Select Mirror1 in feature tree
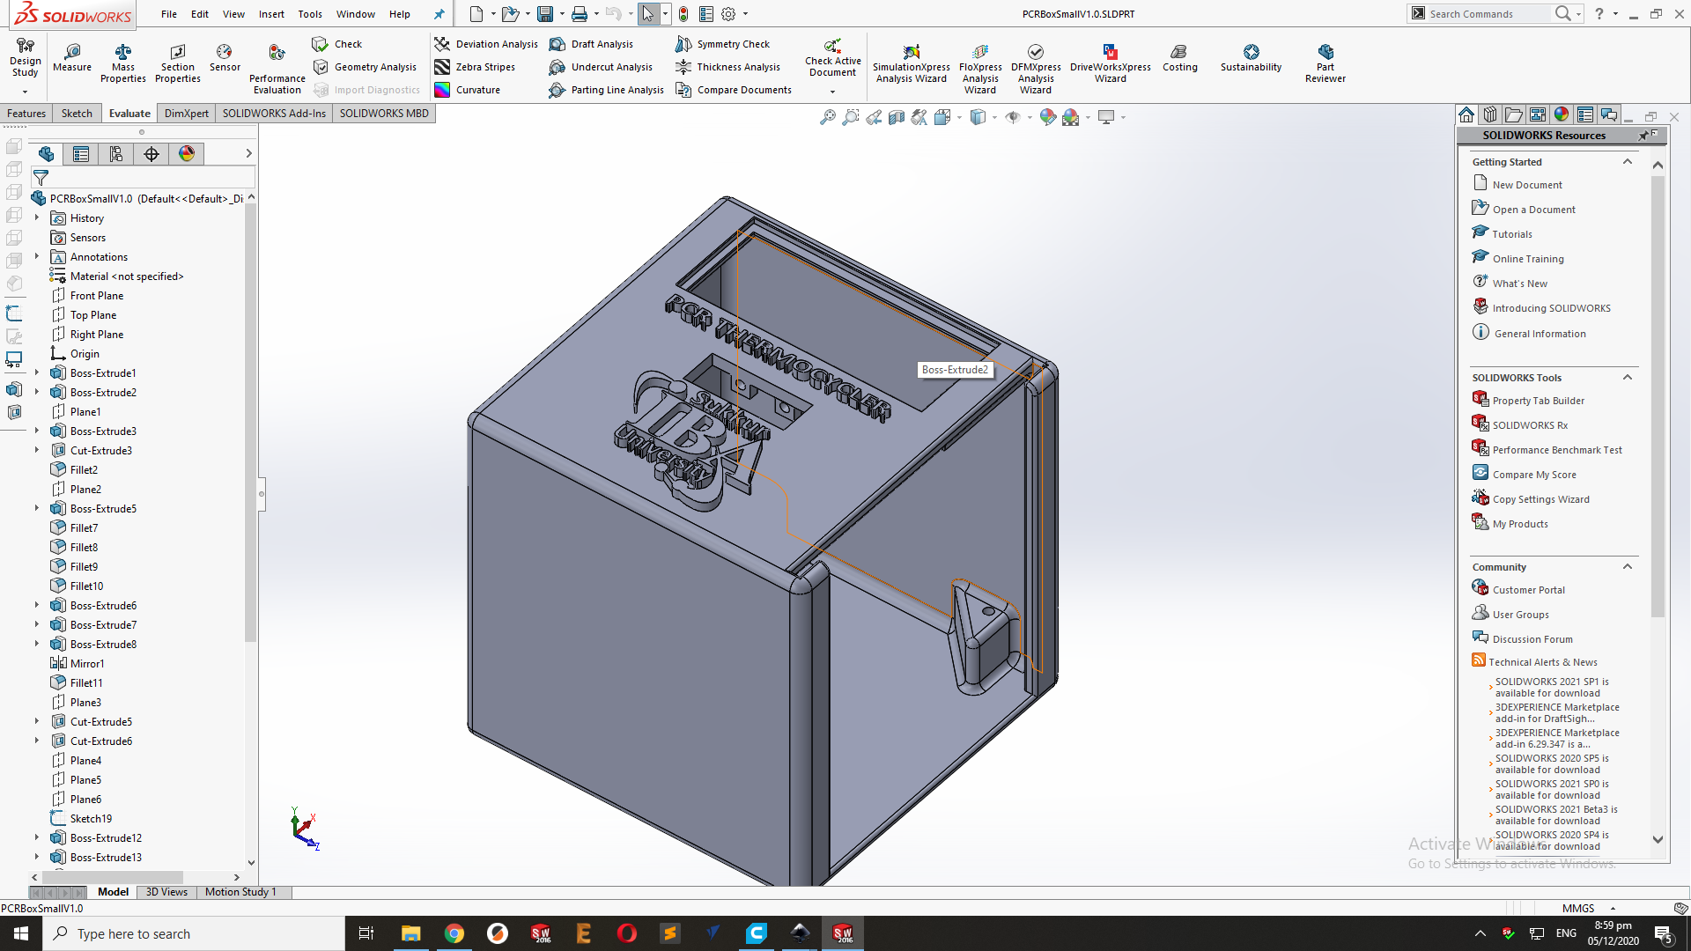The image size is (1691, 951). 86,664
